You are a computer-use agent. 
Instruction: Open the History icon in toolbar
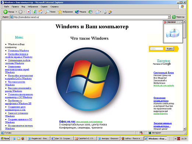click(90, 12)
